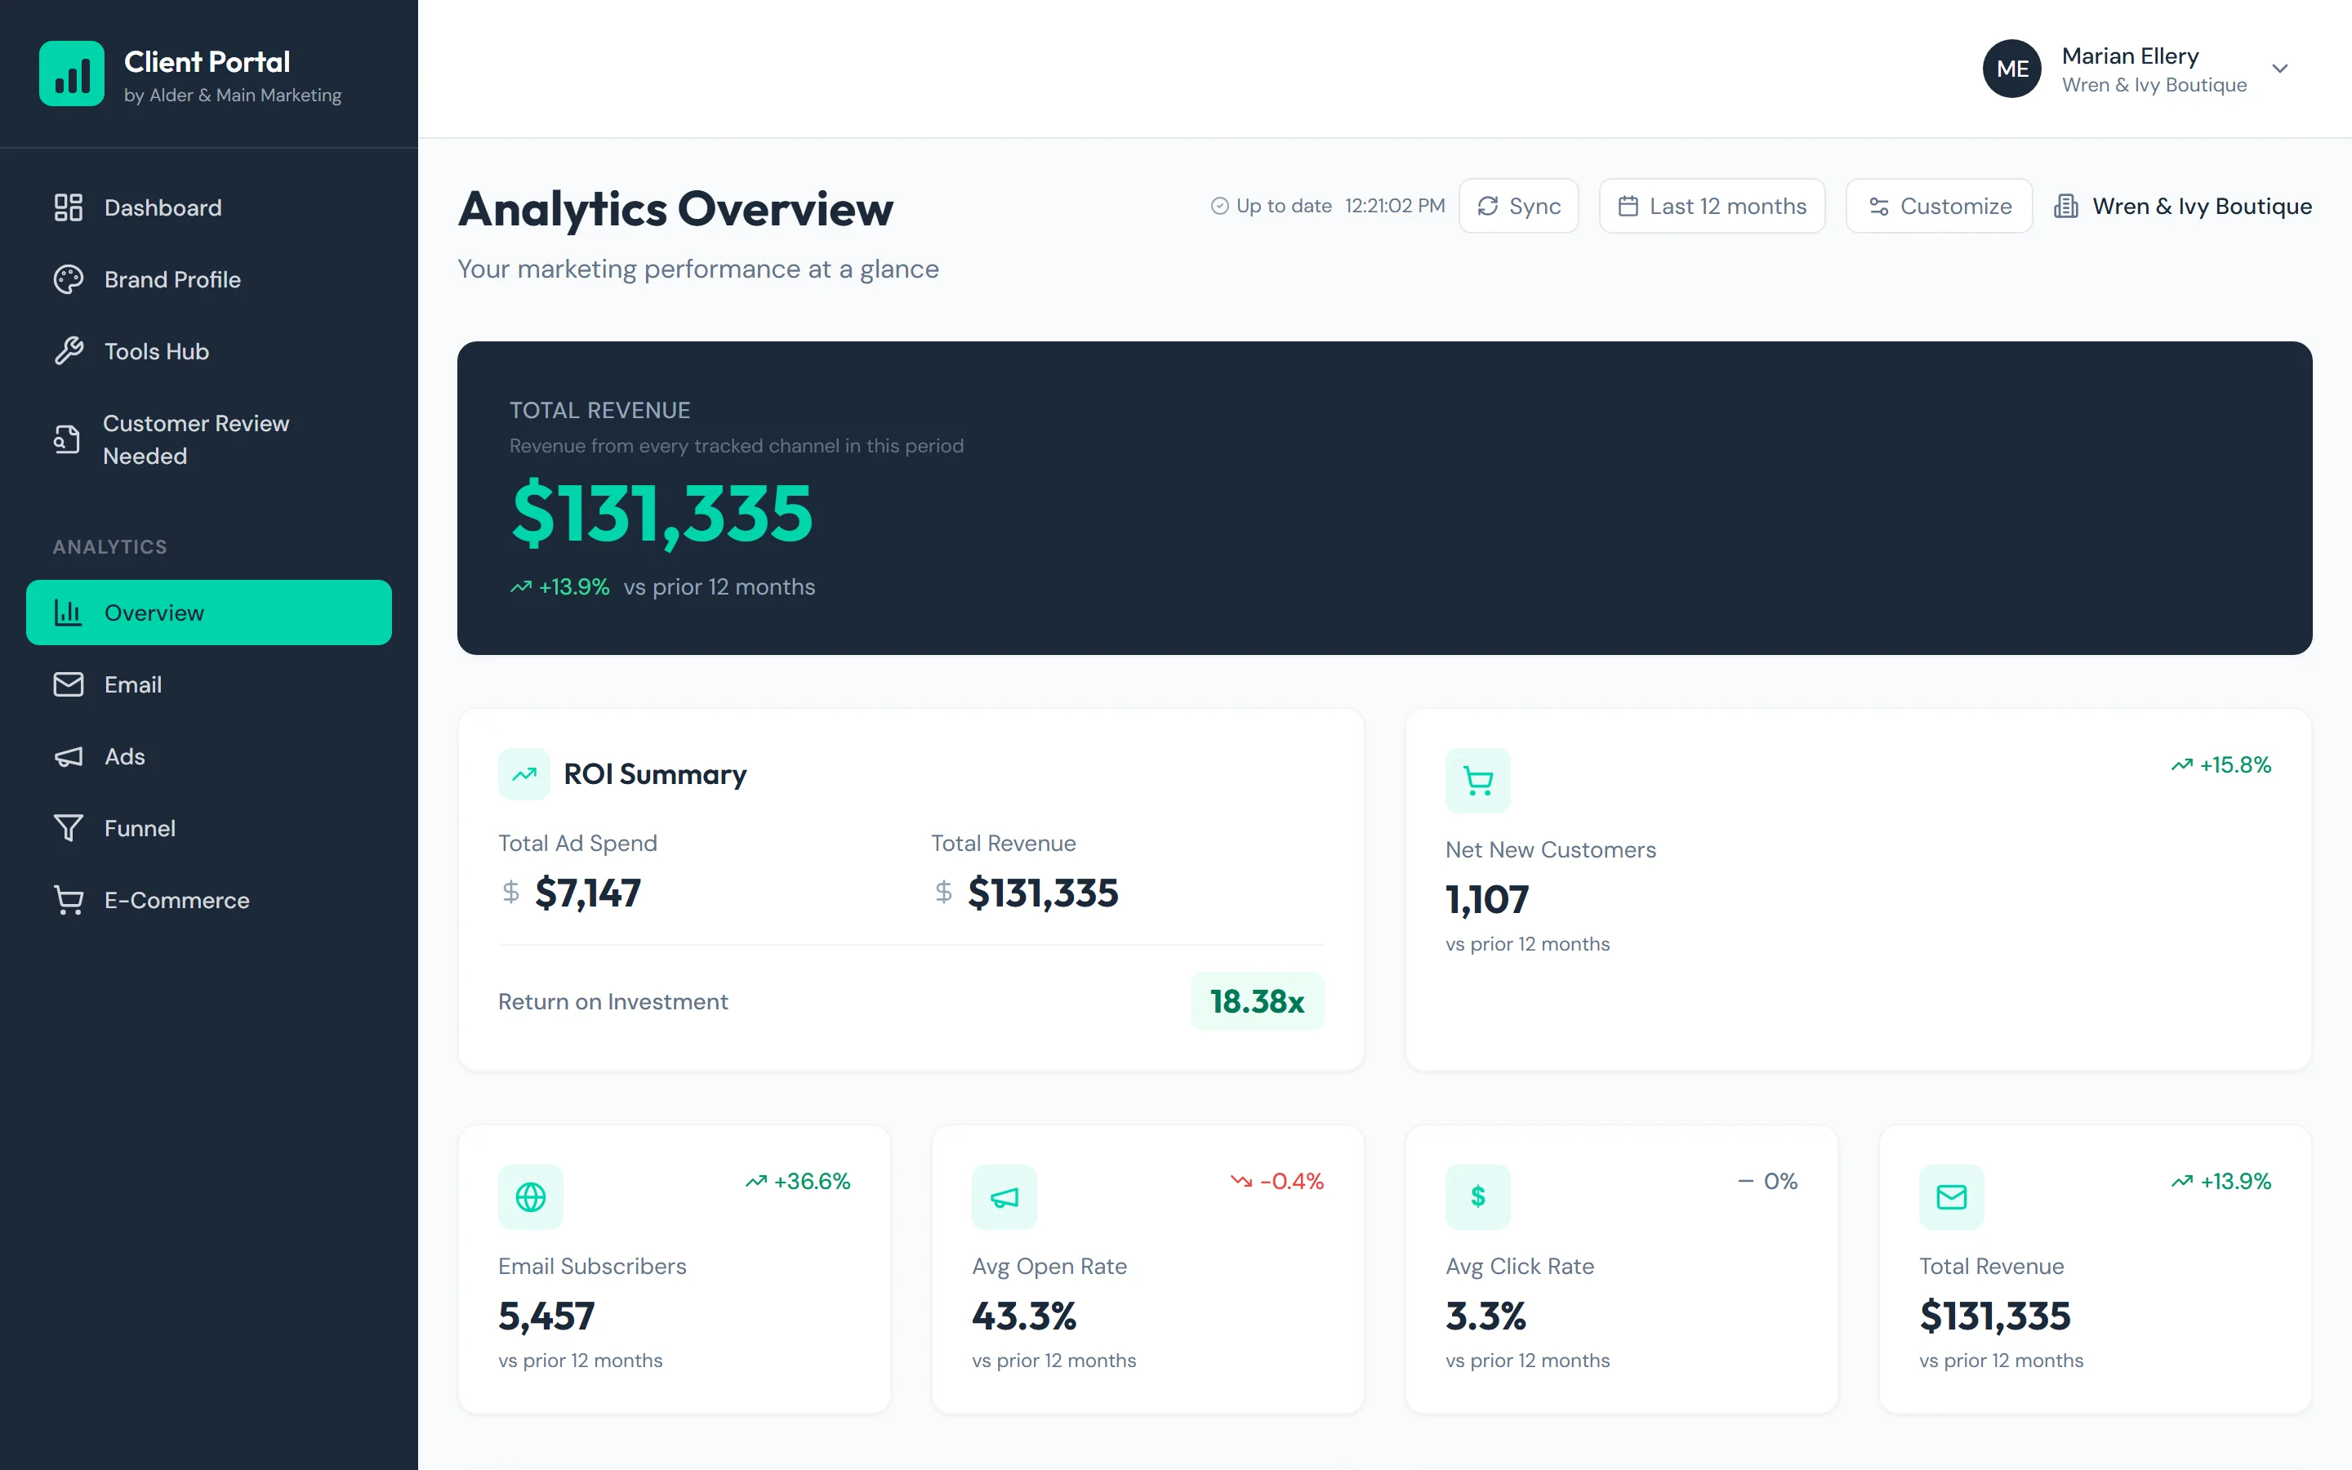The image size is (2352, 1470).
Task: Click the E-Commerce cart icon in sidebar
Action: 68,900
